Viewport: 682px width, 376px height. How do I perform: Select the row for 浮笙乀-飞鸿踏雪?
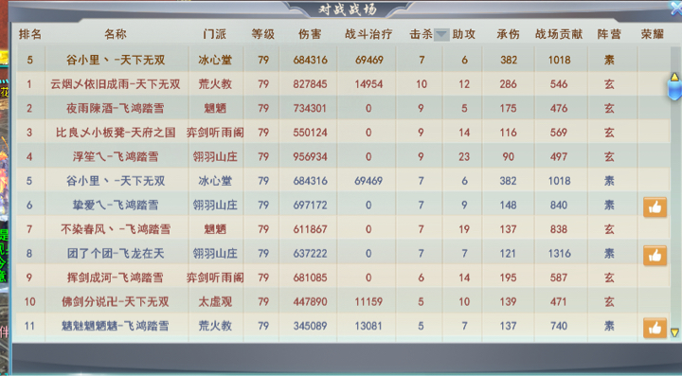coord(343,156)
